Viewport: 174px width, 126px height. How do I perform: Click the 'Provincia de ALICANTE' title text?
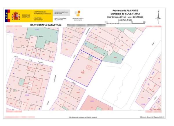[125, 10]
